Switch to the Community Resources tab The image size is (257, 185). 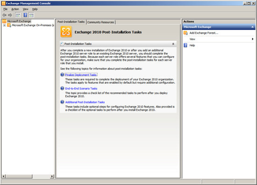100,22
